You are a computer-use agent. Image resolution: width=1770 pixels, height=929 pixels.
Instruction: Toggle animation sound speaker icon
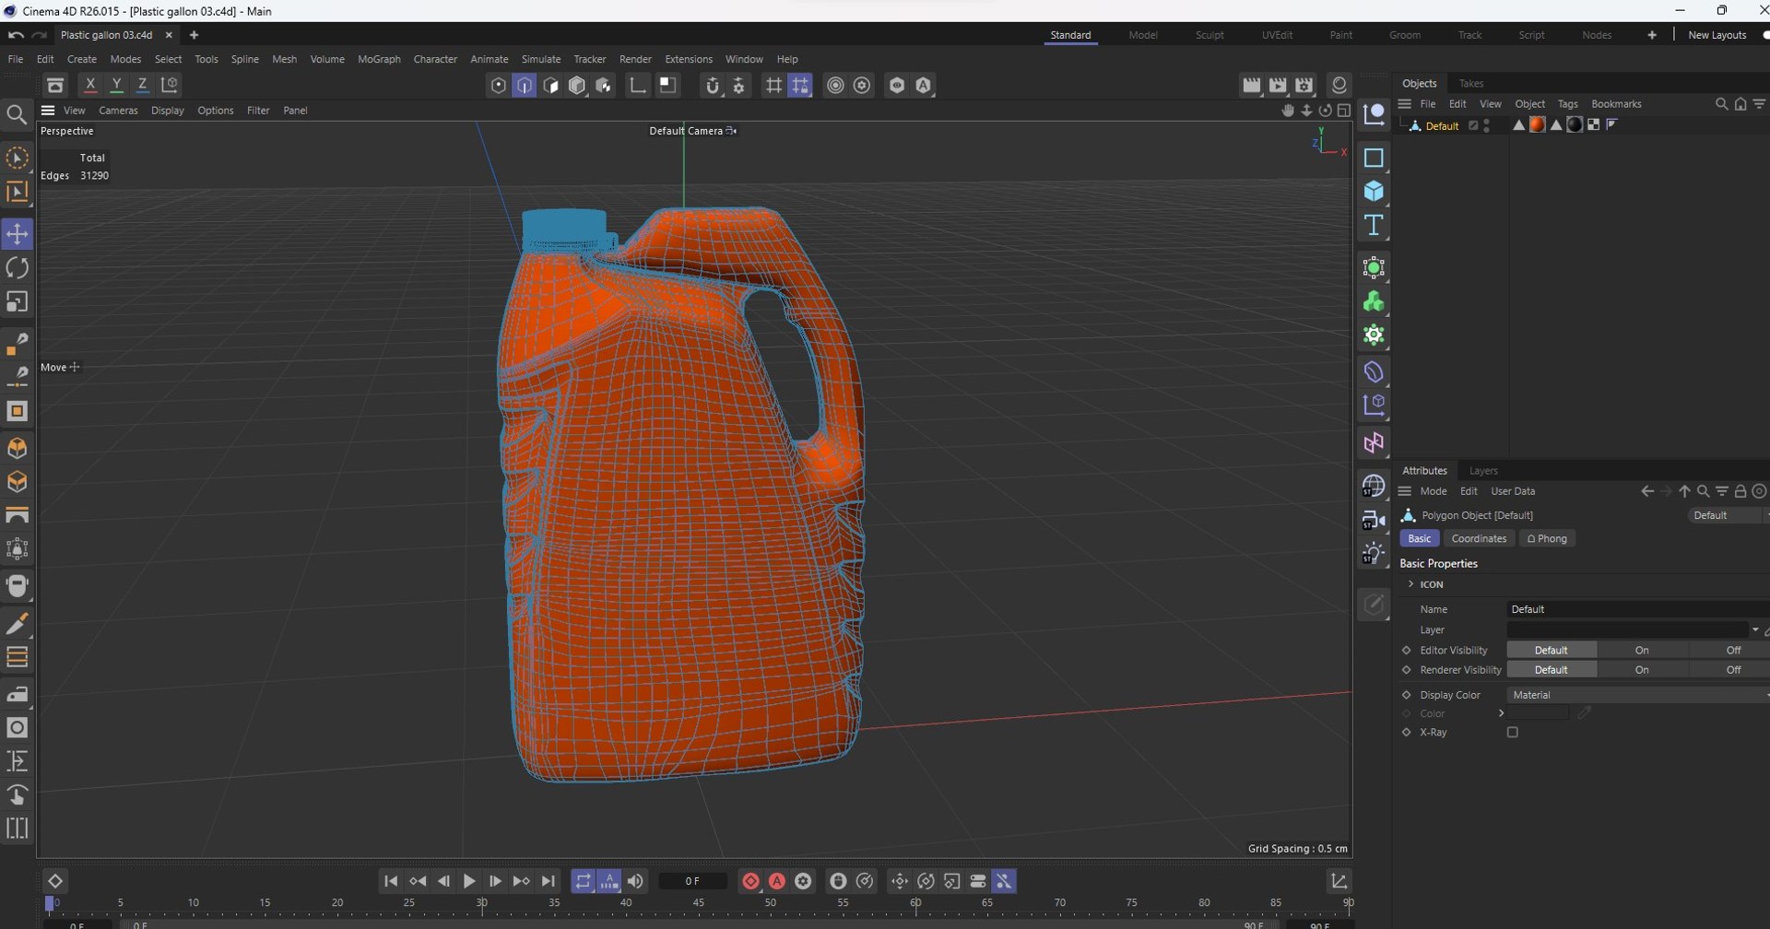point(636,881)
